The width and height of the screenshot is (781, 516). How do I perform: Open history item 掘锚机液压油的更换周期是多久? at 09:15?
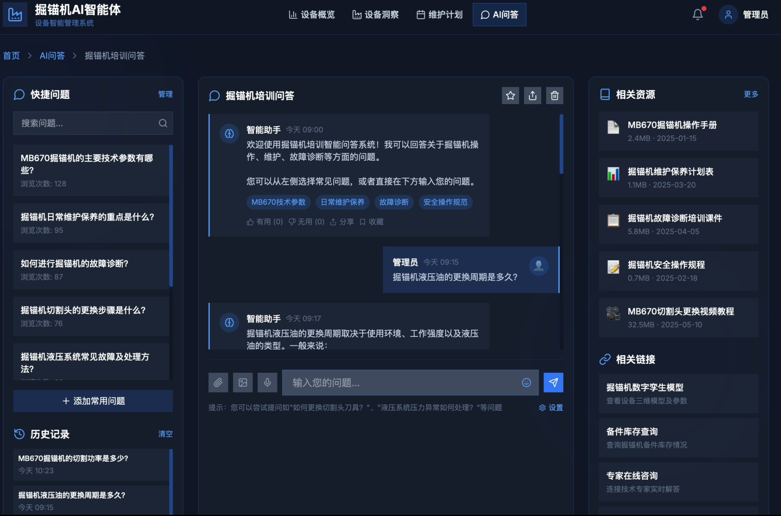coord(91,500)
